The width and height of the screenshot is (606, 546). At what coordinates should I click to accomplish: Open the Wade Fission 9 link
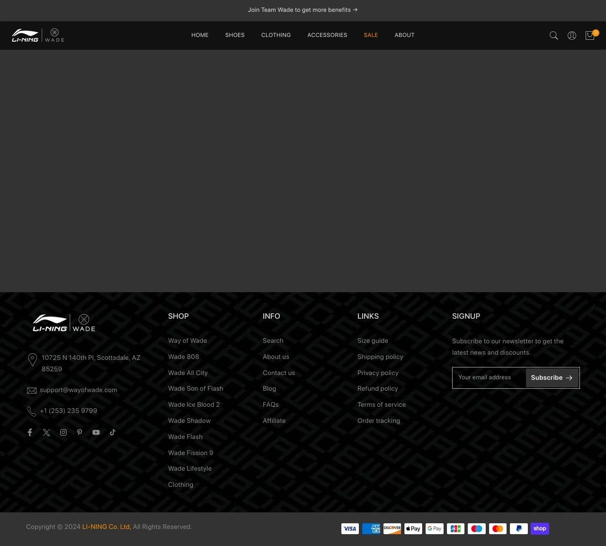pos(191,453)
